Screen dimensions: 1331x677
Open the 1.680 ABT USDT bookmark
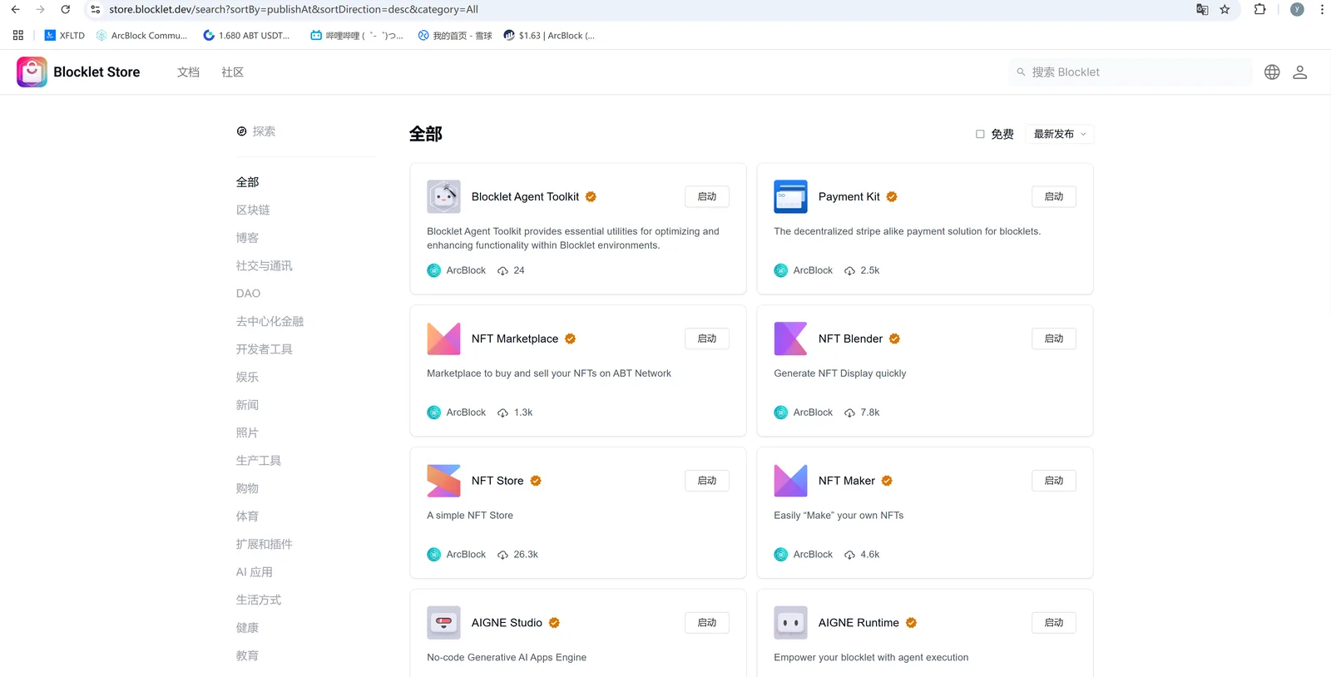coord(246,36)
